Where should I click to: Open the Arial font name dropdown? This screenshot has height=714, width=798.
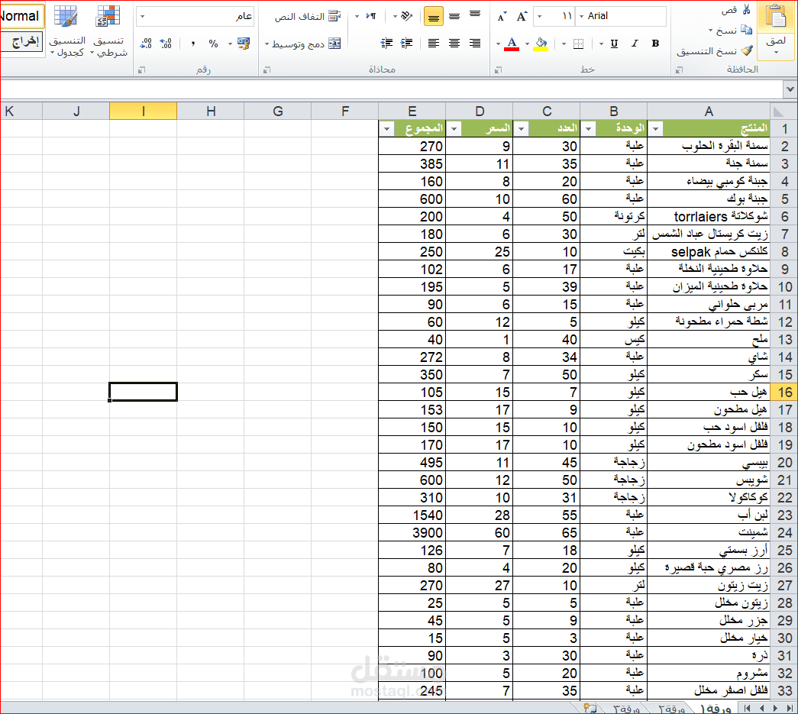[x=582, y=16]
